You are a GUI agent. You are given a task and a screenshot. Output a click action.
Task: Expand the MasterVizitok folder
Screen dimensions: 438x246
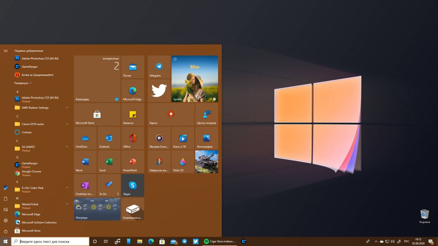[x=41, y=206]
